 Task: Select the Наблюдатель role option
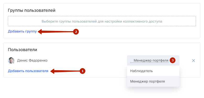(x=153, y=71)
